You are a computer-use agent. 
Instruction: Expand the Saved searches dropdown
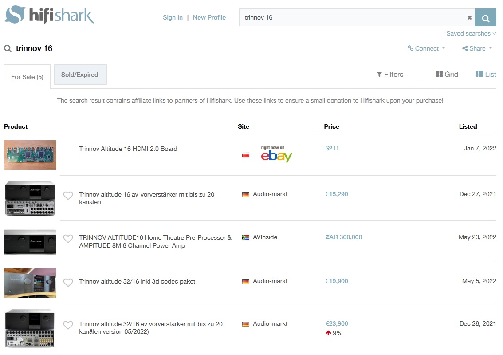471,33
